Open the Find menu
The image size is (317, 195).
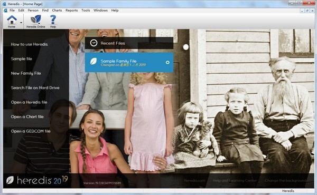(x=45, y=11)
